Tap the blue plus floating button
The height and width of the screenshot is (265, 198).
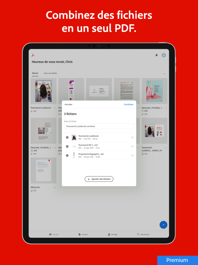coord(163,225)
